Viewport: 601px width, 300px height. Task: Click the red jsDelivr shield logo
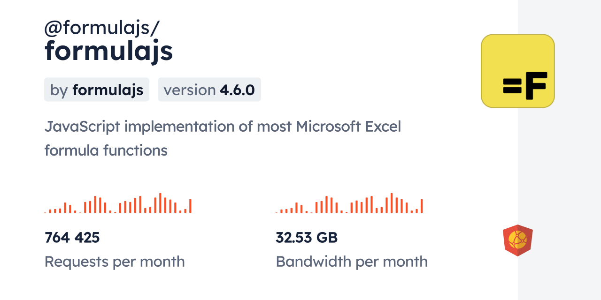(517, 240)
